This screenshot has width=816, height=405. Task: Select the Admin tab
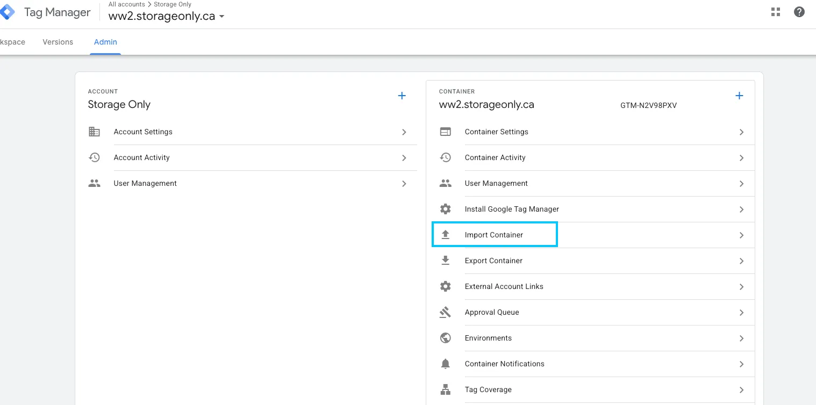[105, 42]
